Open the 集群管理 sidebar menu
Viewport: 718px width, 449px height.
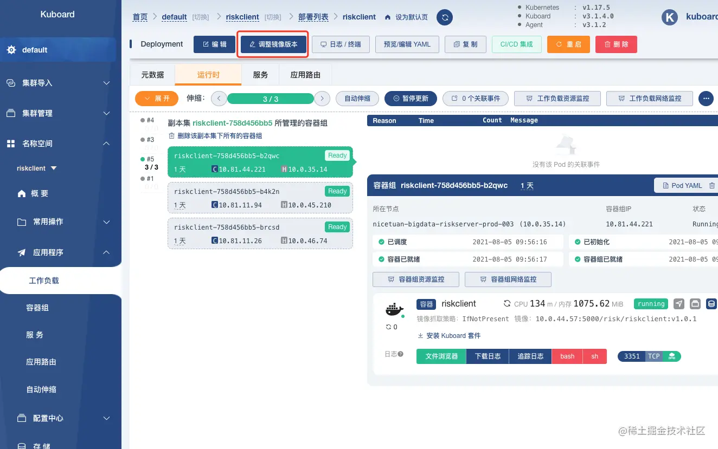(x=58, y=113)
